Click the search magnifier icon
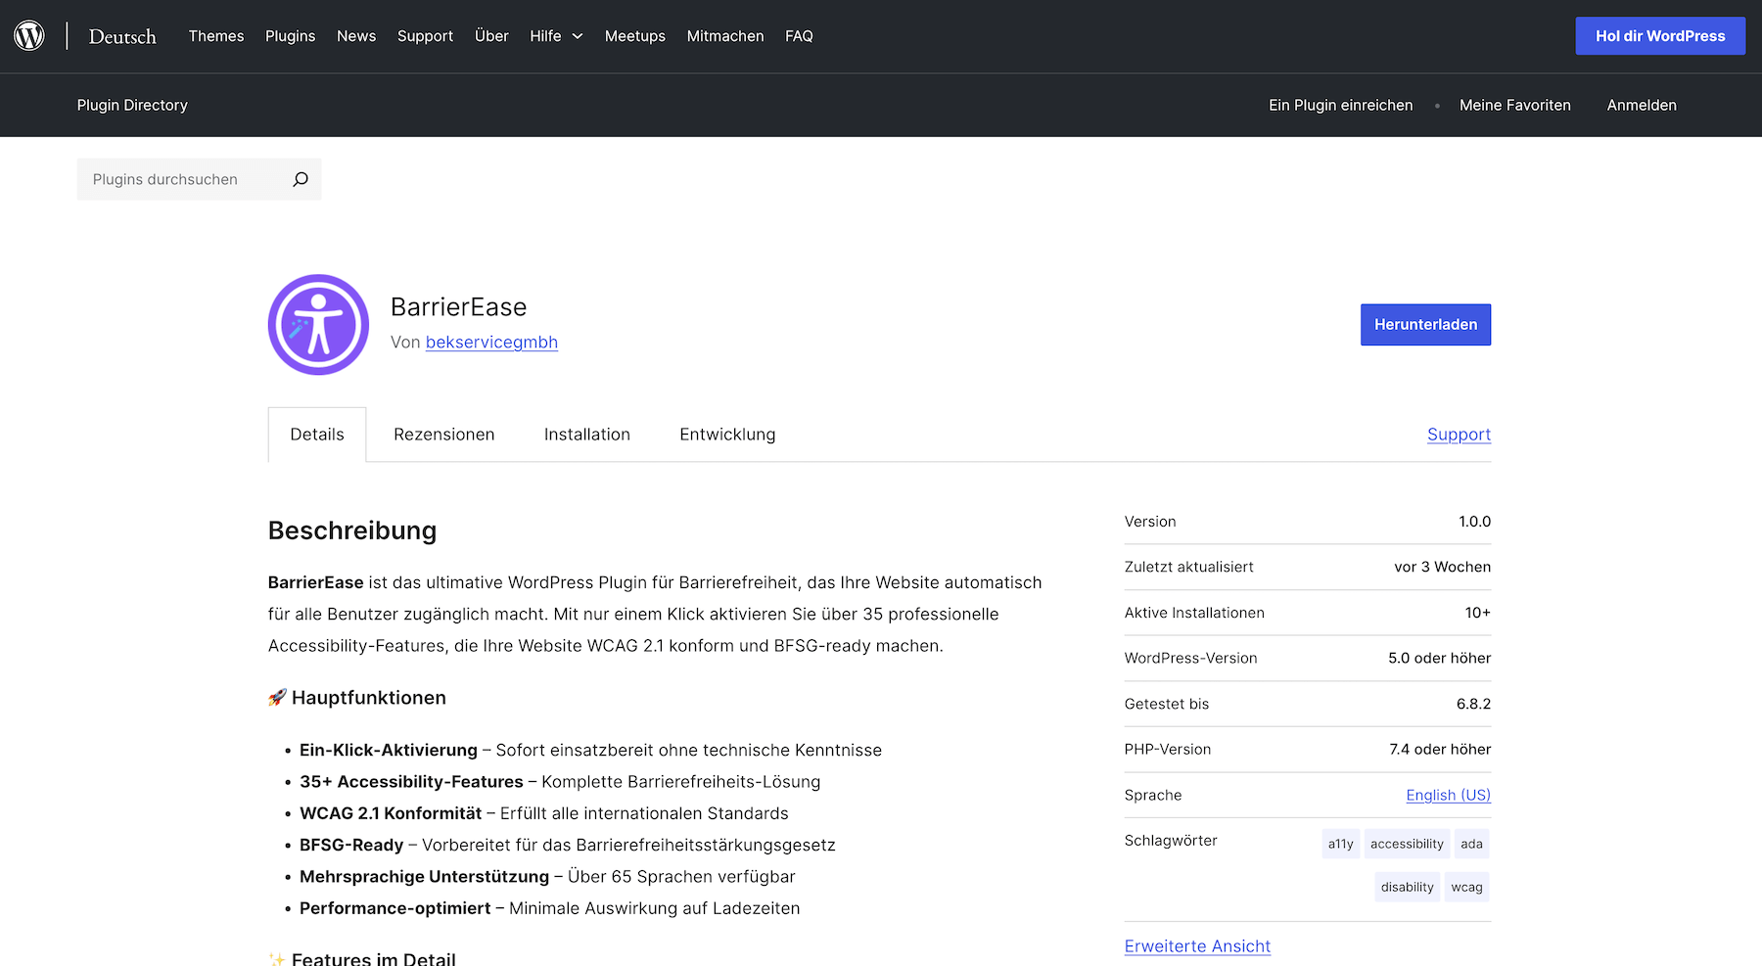 (x=301, y=179)
